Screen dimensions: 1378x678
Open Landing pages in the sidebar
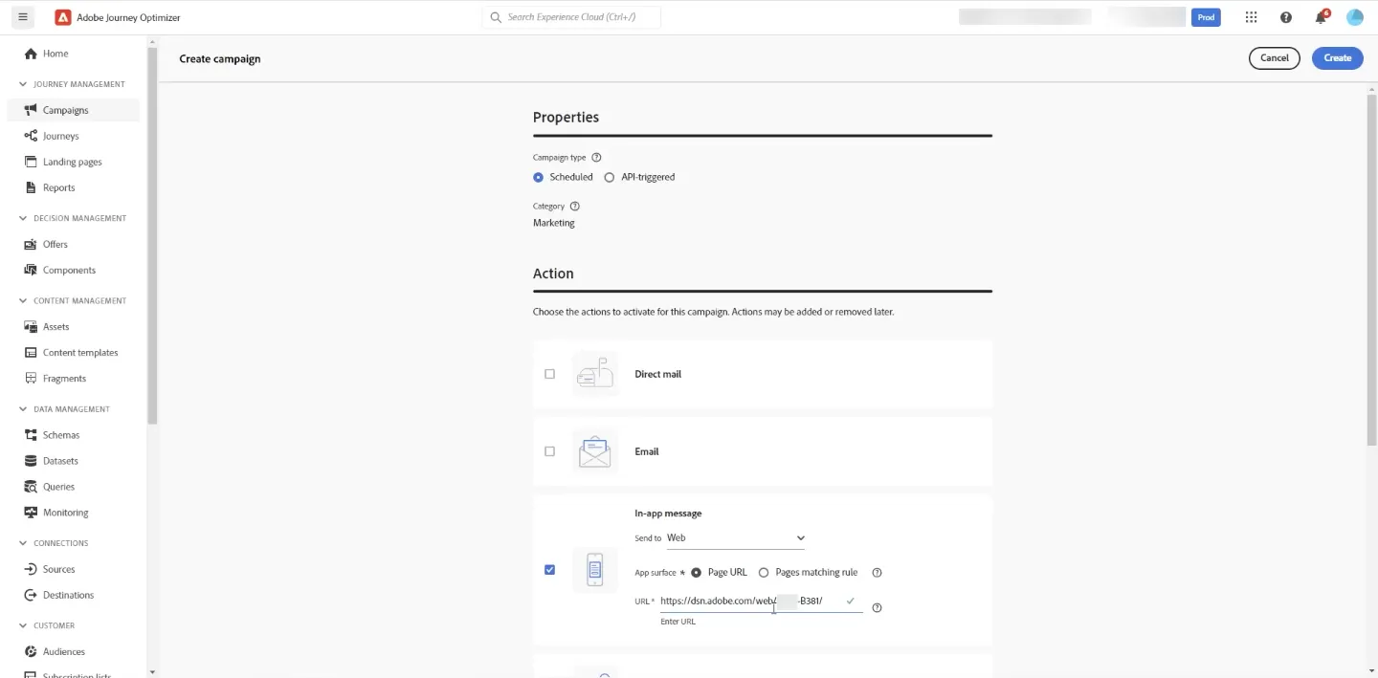(73, 162)
